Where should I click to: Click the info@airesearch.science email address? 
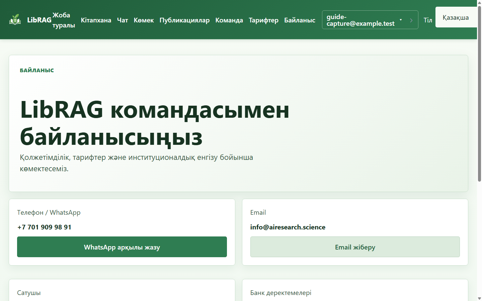pyautogui.click(x=288, y=227)
